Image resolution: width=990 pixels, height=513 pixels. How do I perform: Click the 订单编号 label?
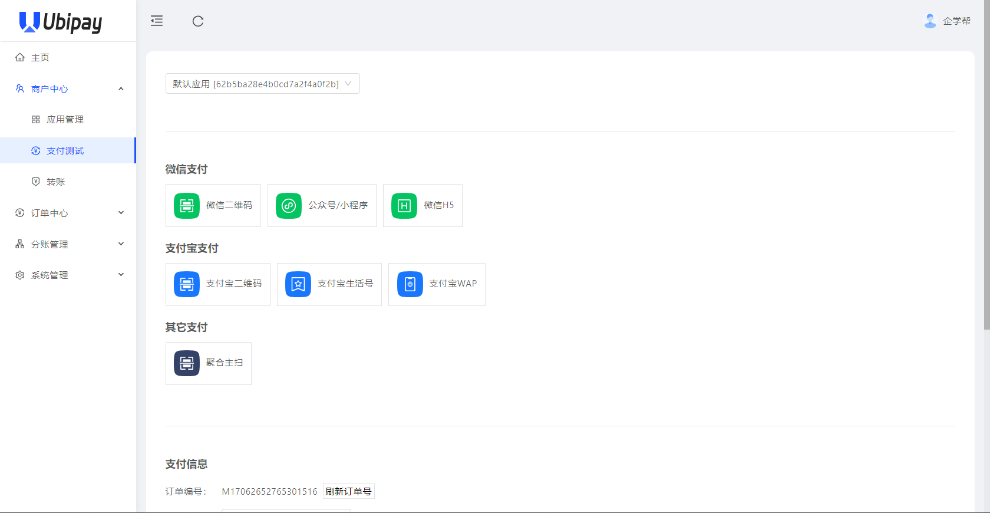point(186,491)
